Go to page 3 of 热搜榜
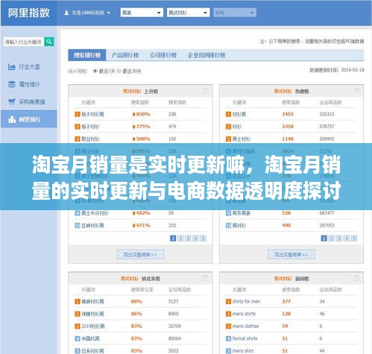The width and height of the screenshot is (372, 354). (339, 238)
